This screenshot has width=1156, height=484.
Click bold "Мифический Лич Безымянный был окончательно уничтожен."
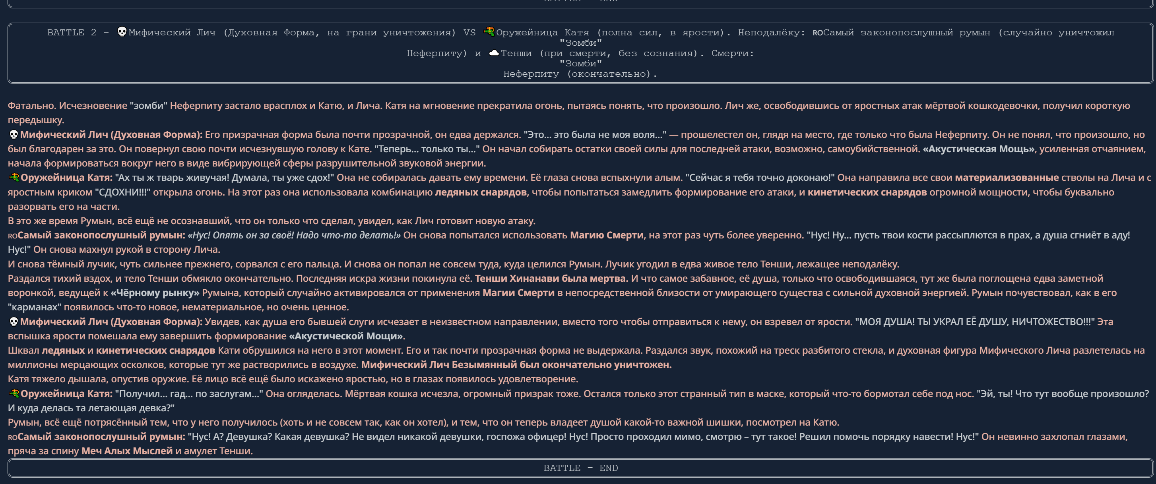(x=516, y=365)
